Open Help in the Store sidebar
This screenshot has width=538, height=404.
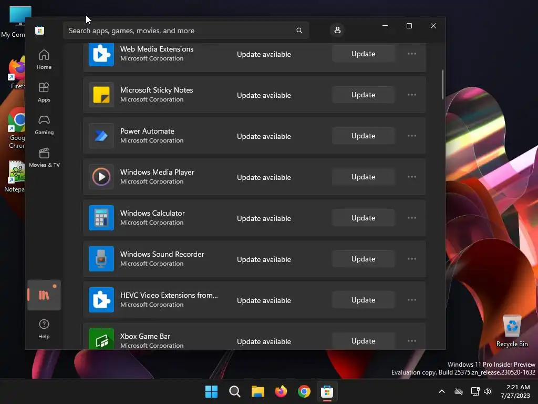pyautogui.click(x=44, y=329)
